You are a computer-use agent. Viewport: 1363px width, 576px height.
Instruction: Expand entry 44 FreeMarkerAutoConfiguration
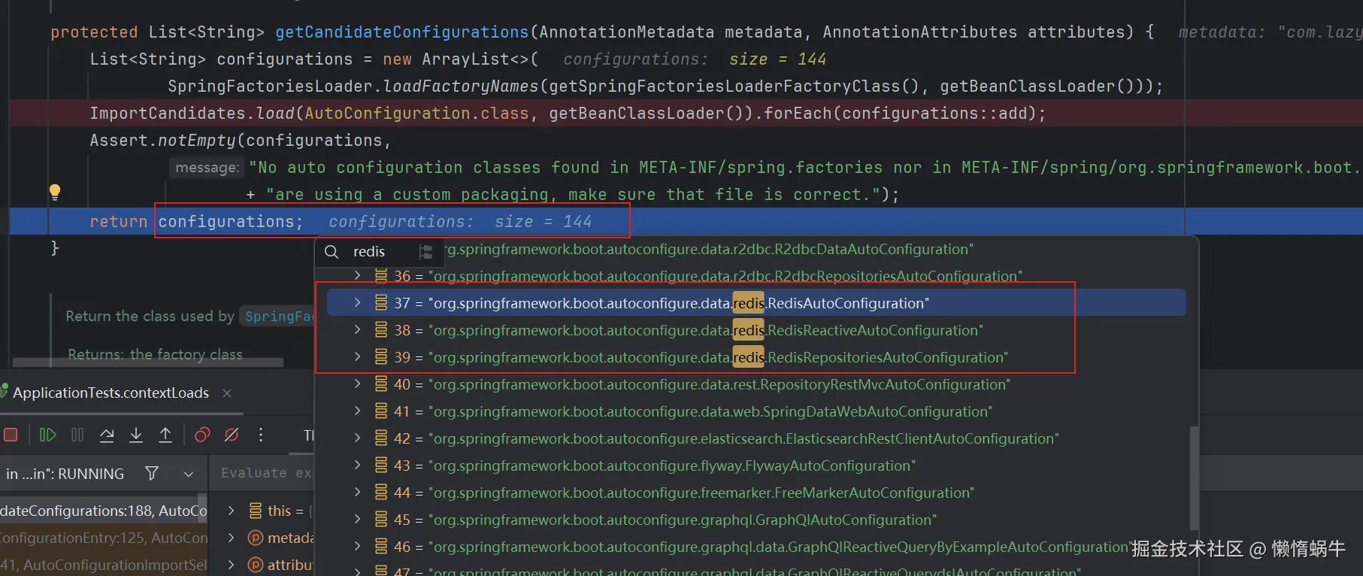click(x=358, y=493)
